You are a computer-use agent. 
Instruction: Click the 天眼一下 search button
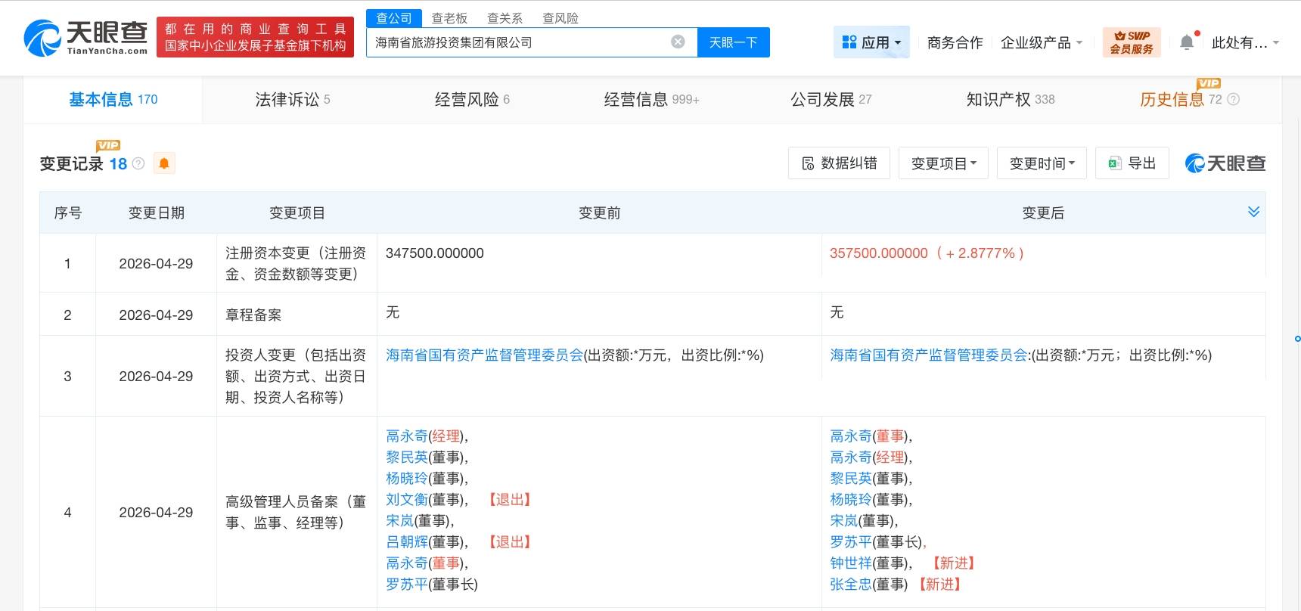point(733,42)
